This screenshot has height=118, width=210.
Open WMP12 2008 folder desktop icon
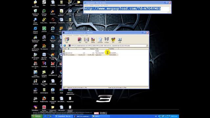click(x=79, y=3)
